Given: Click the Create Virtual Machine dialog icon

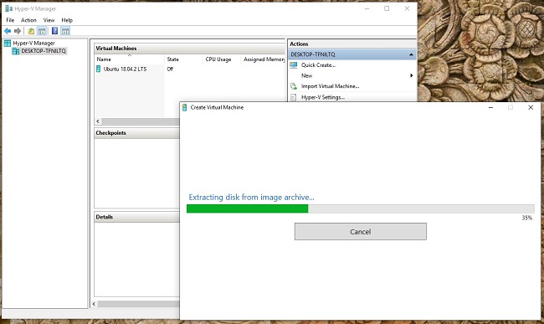Looking at the screenshot, I should tap(185, 107).
